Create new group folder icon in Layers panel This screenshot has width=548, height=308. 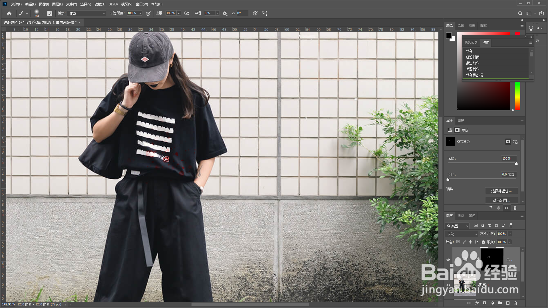[x=500, y=303]
